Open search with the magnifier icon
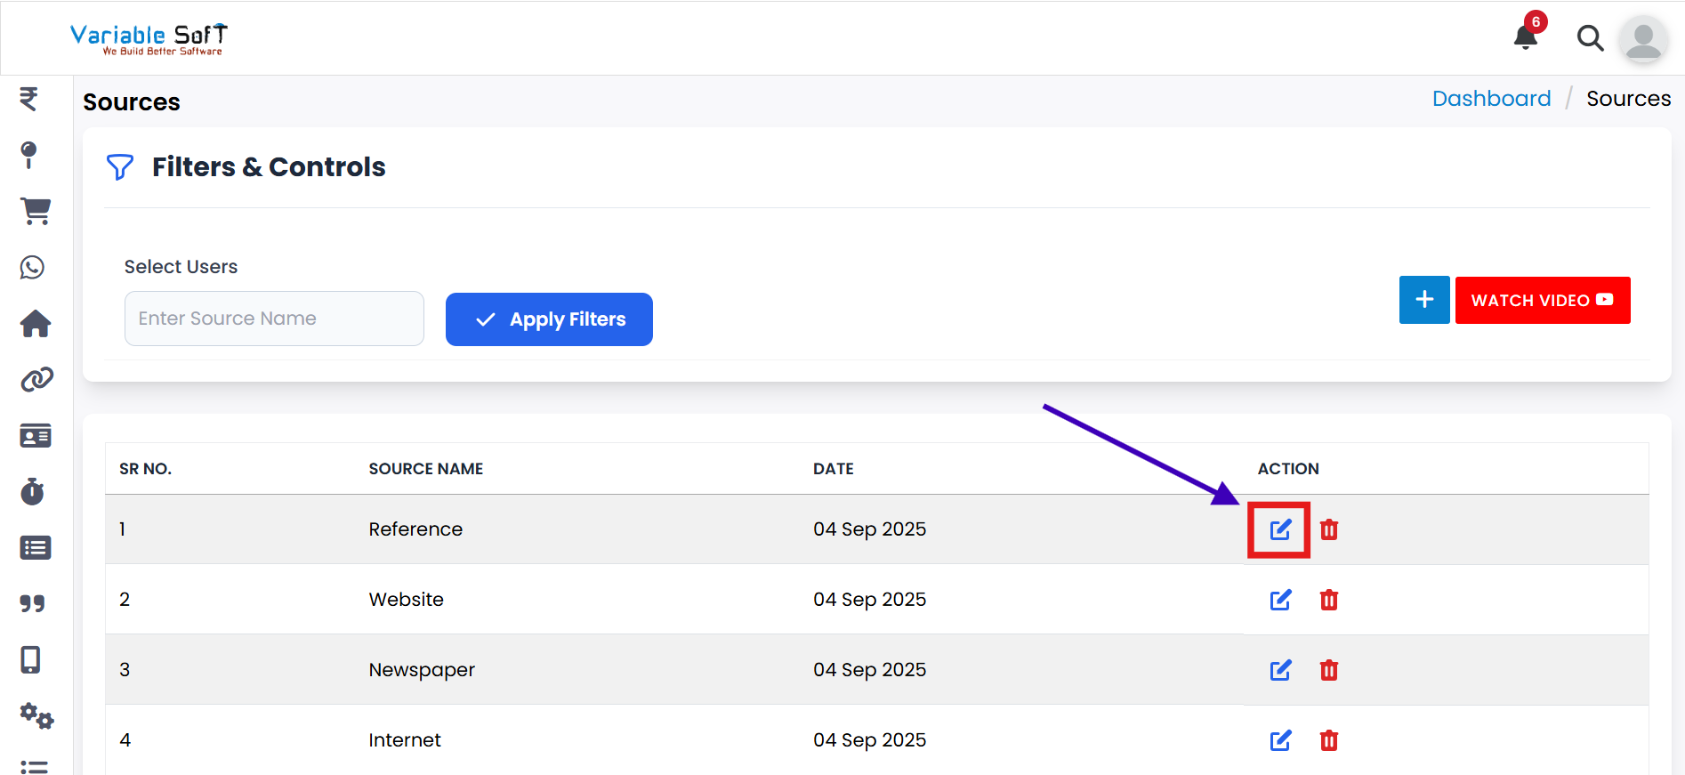1685x775 pixels. coord(1590,38)
